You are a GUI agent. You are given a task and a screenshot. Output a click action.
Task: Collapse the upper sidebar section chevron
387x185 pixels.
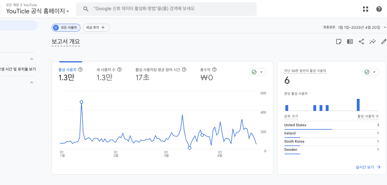pyautogui.click(x=32, y=59)
